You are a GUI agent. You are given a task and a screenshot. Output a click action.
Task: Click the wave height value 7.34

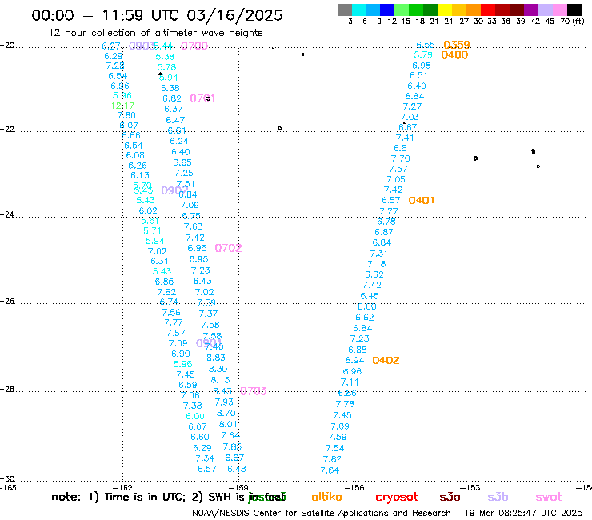[205, 458]
